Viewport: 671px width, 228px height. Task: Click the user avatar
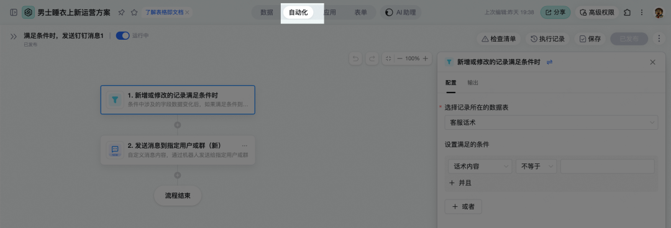tap(659, 13)
